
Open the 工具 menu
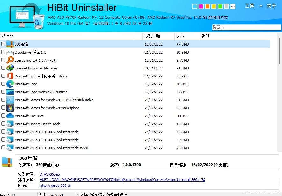(x=249, y=6)
